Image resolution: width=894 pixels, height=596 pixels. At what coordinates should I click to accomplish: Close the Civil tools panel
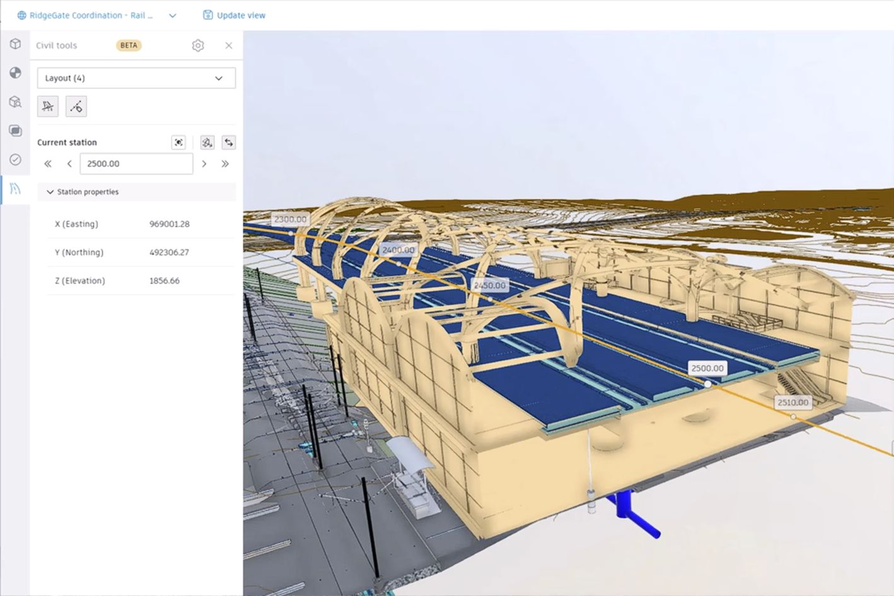[x=228, y=45]
